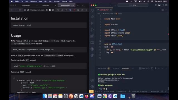Open the httpbin.org/get link in editor

(141, 50)
